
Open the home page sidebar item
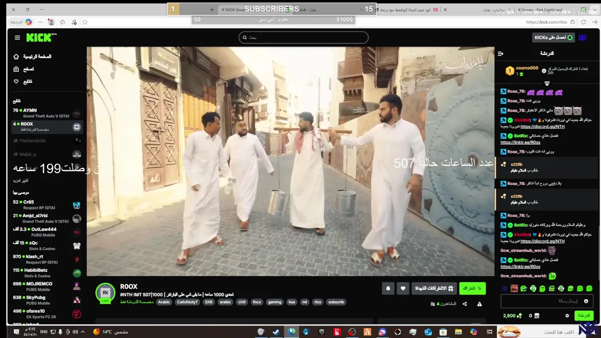point(32,56)
